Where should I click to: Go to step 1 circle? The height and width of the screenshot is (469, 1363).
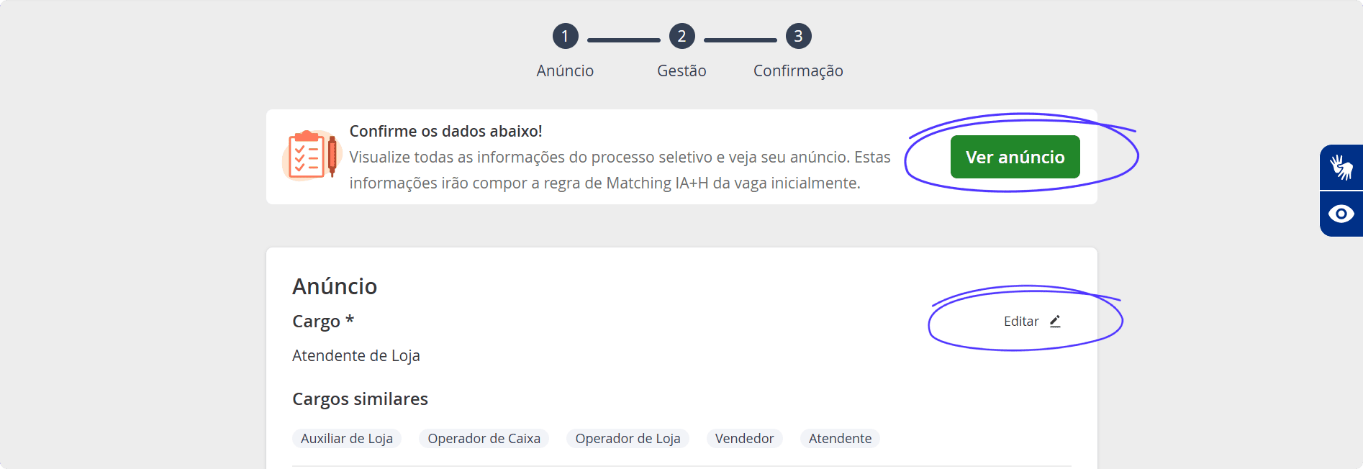pyautogui.click(x=565, y=36)
